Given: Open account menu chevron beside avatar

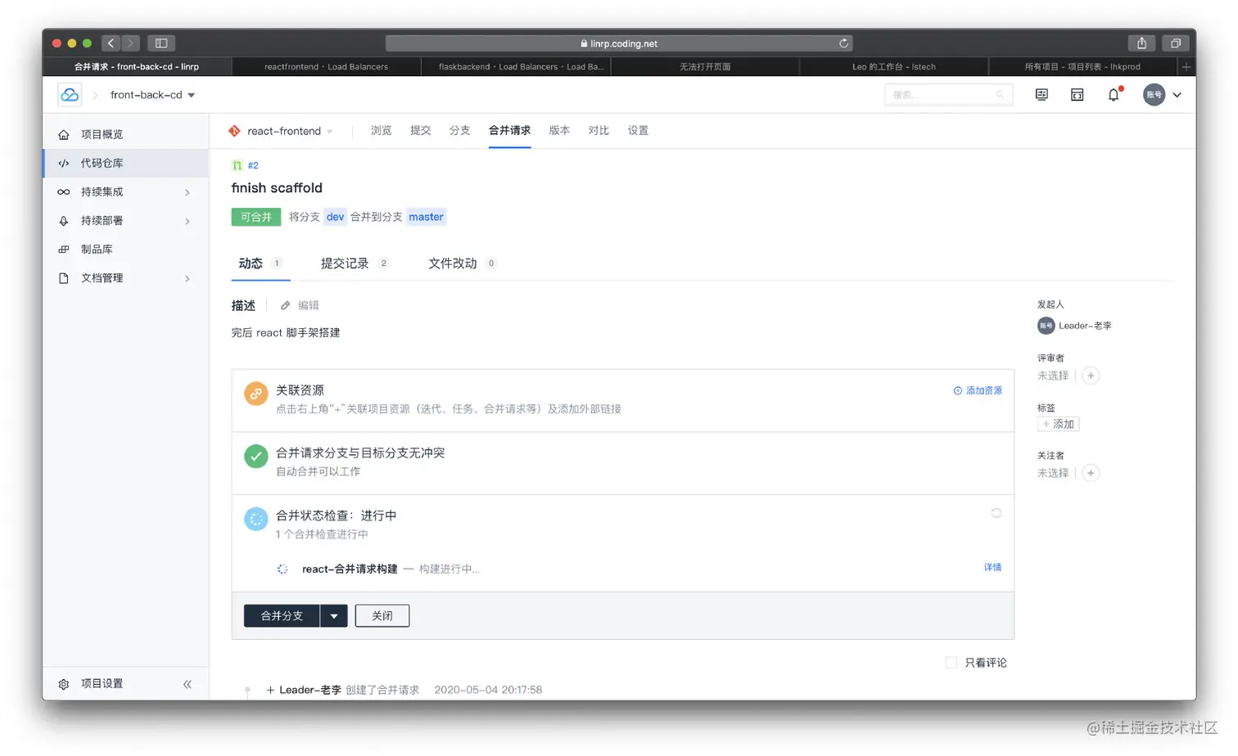Looking at the screenshot, I should pyautogui.click(x=1177, y=95).
